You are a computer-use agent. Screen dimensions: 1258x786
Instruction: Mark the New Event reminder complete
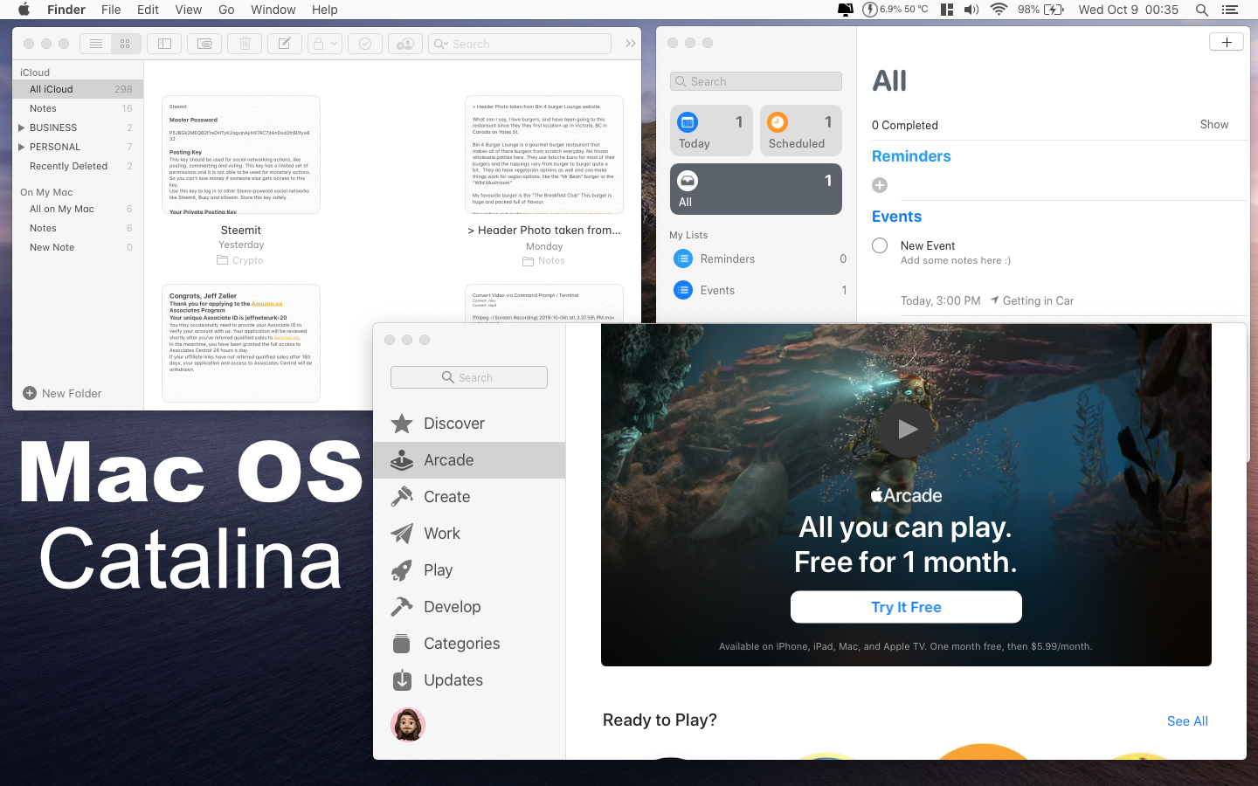pyautogui.click(x=880, y=245)
